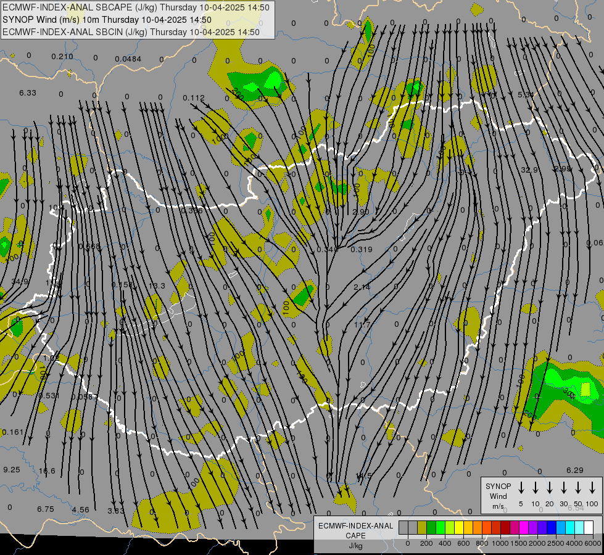This screenshot has height=555, width=604.
Task: Click the 1000 tick label in CAPE legend
Action: (500, 543)
